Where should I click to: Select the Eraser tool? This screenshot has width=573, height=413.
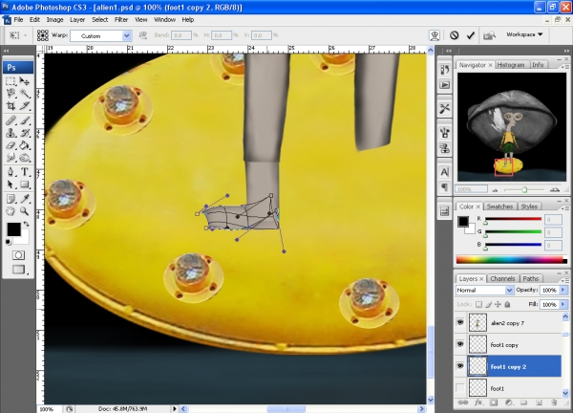pos(11,145)
